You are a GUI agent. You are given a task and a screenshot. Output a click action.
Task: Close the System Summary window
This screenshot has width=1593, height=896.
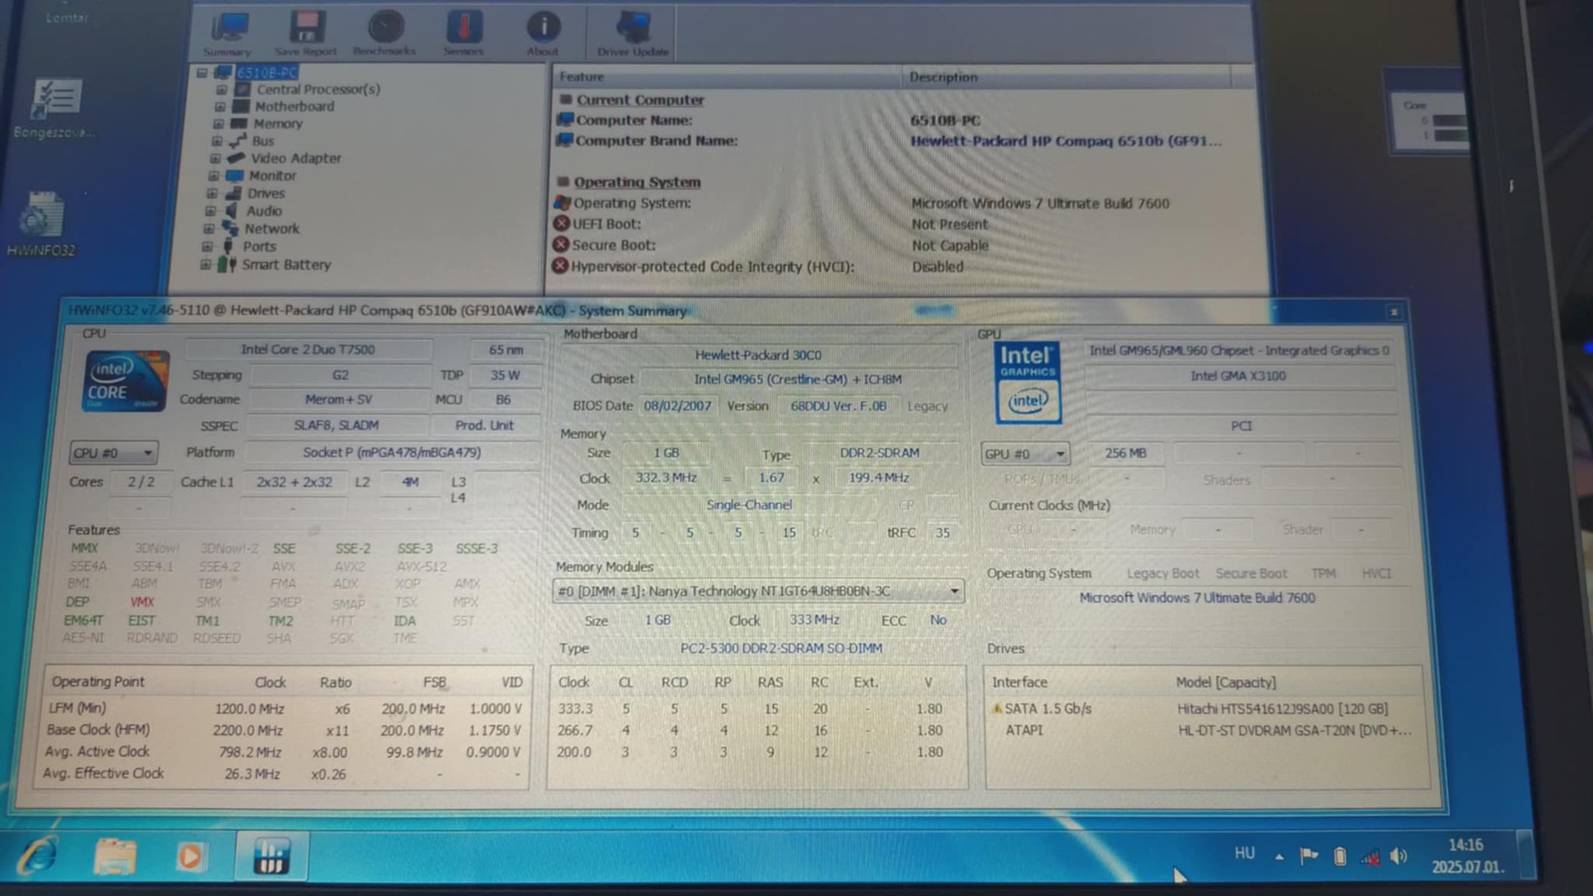1393,312
